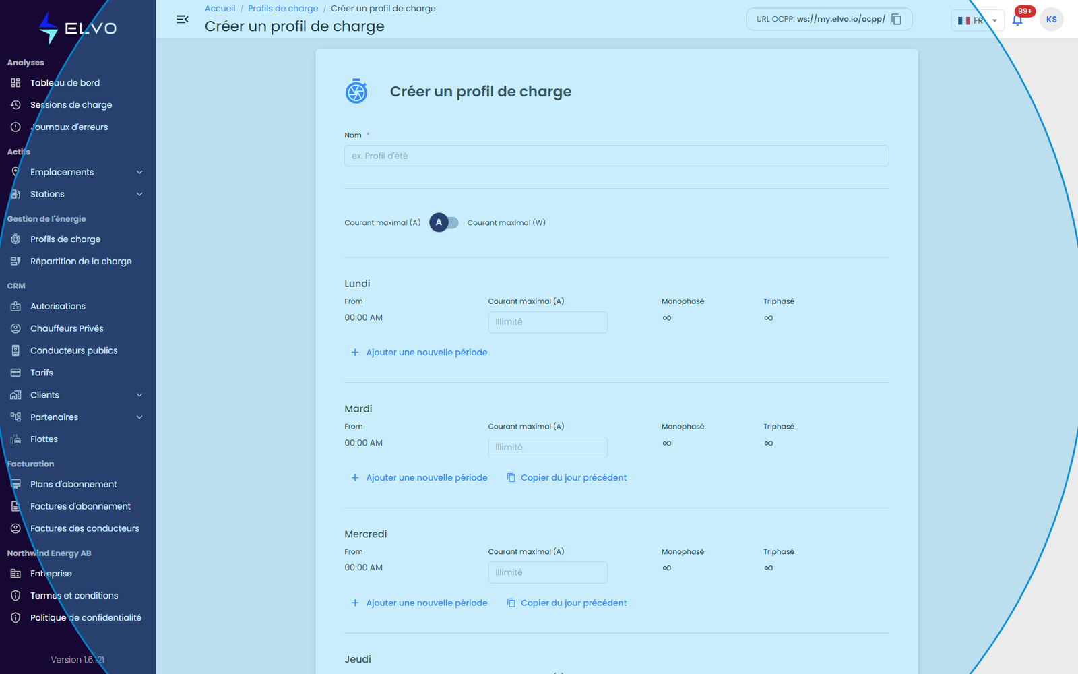
Task: Click the Journaux d'erreurs alert icon
Action: 15,127
